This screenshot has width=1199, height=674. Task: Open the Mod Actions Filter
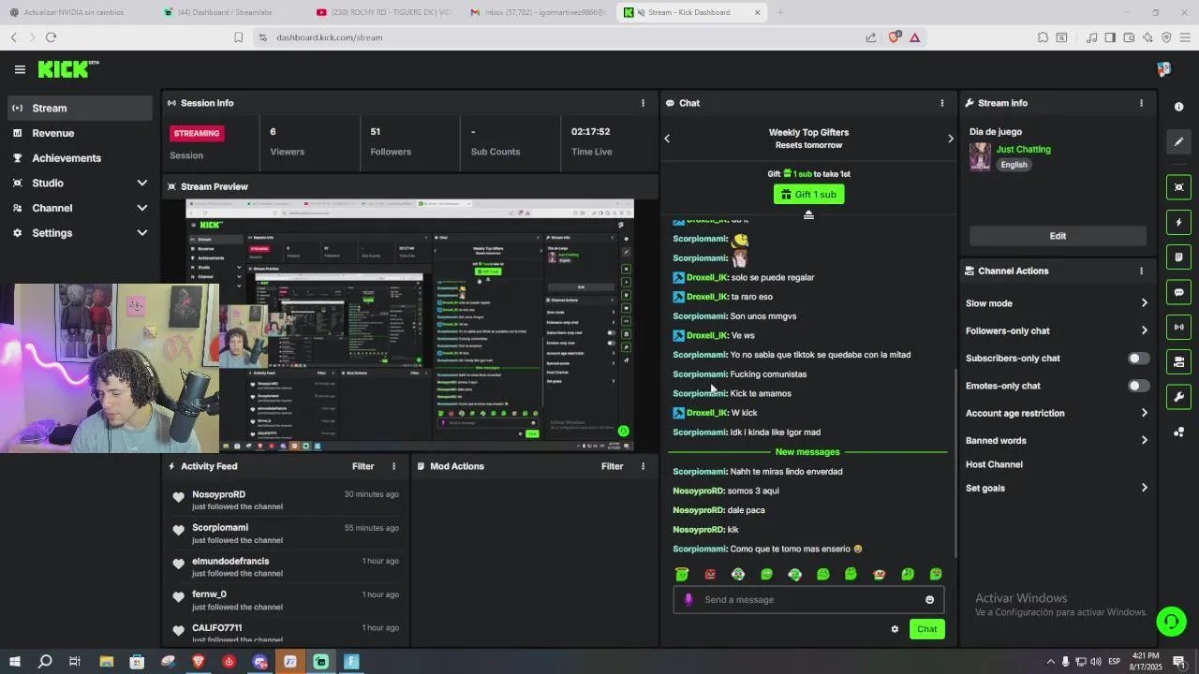(x=612, y=466)
